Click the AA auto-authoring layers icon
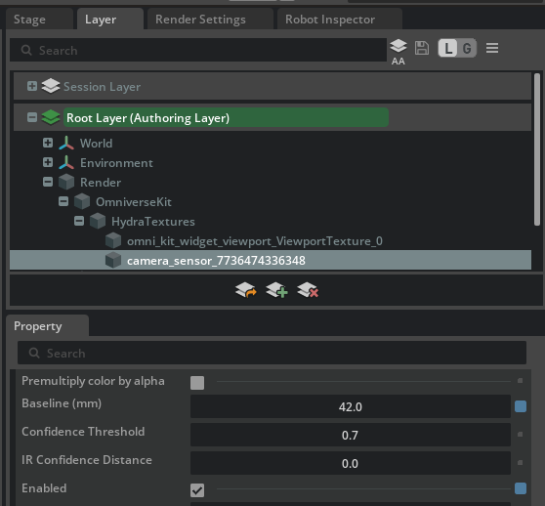This screenshot has width=545, height=506. pos(398,52)
